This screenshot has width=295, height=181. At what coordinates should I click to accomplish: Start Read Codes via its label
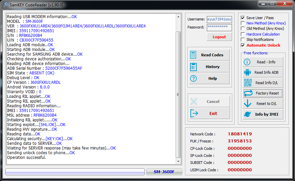pos(212,55)
